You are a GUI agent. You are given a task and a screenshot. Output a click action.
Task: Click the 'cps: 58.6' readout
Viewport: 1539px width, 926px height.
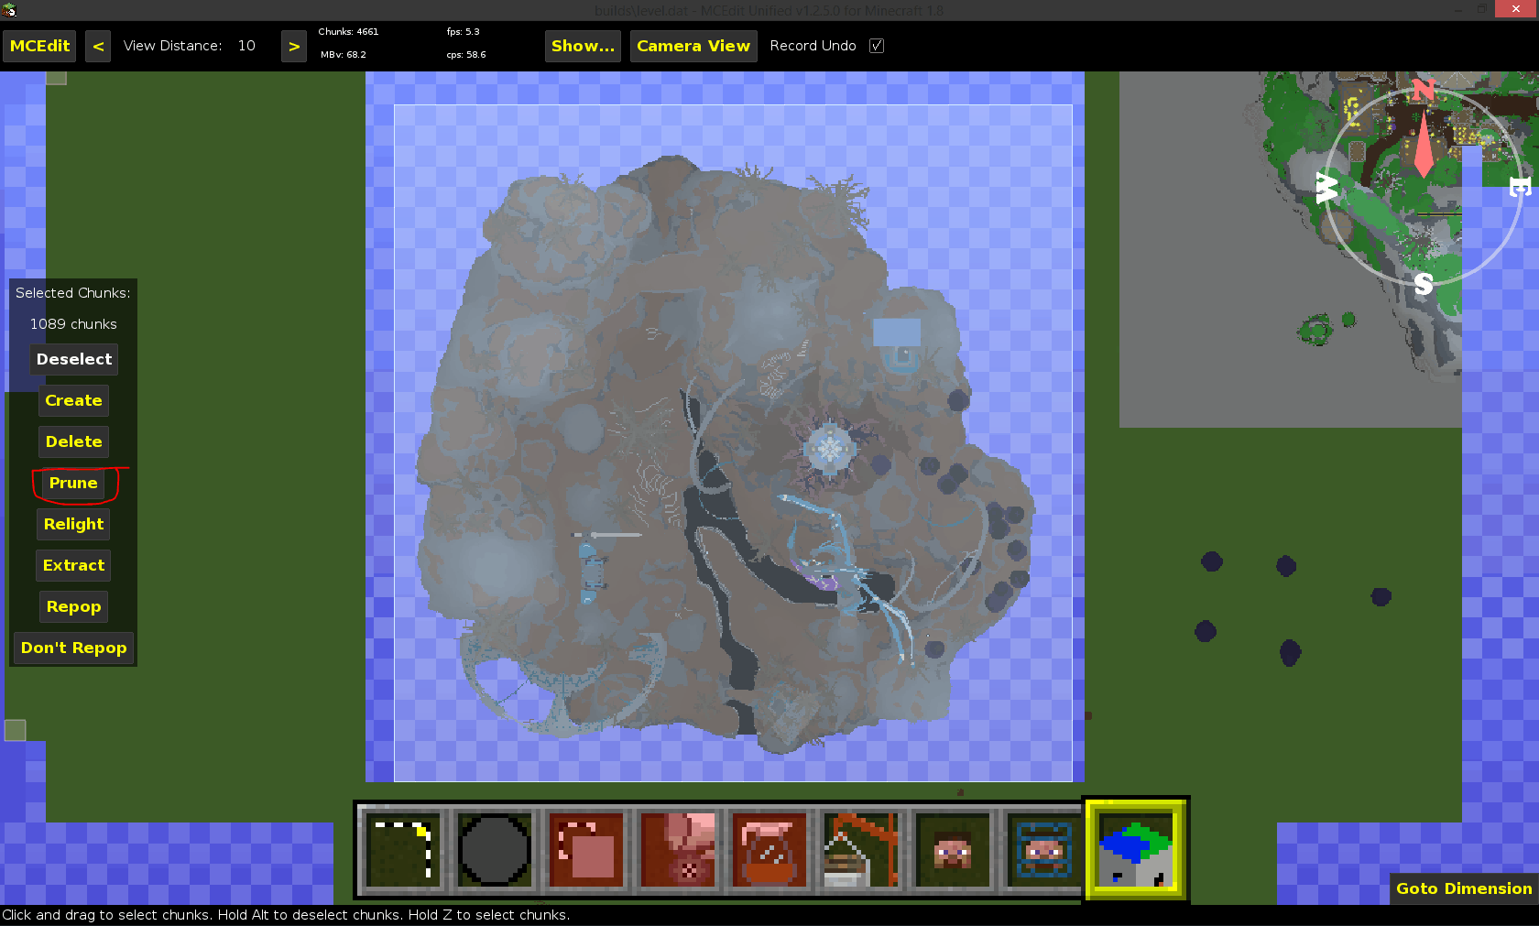[466, 54]
